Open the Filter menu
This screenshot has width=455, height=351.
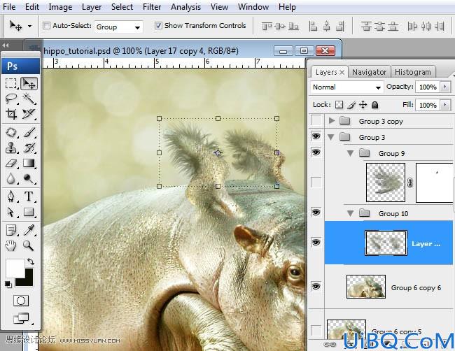point(152,7)
